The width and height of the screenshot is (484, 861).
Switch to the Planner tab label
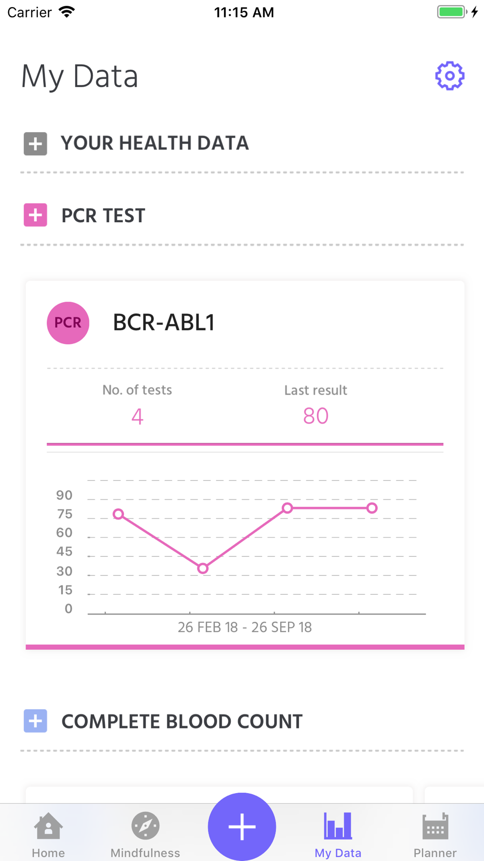(x=435, y=853)
